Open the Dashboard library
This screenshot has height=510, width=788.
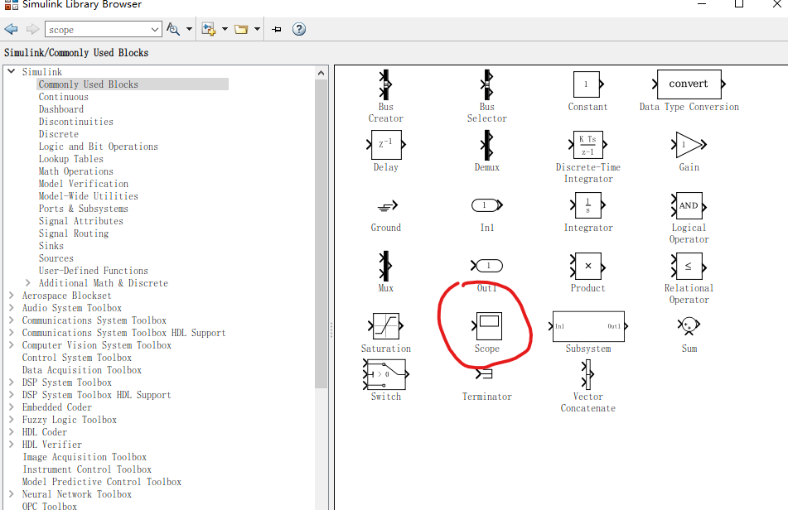pos(61,109)
